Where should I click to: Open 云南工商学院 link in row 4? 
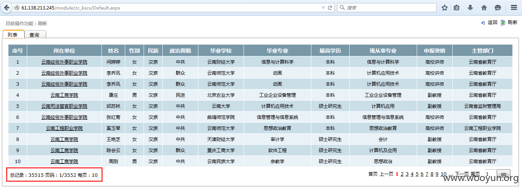(64, 95)
